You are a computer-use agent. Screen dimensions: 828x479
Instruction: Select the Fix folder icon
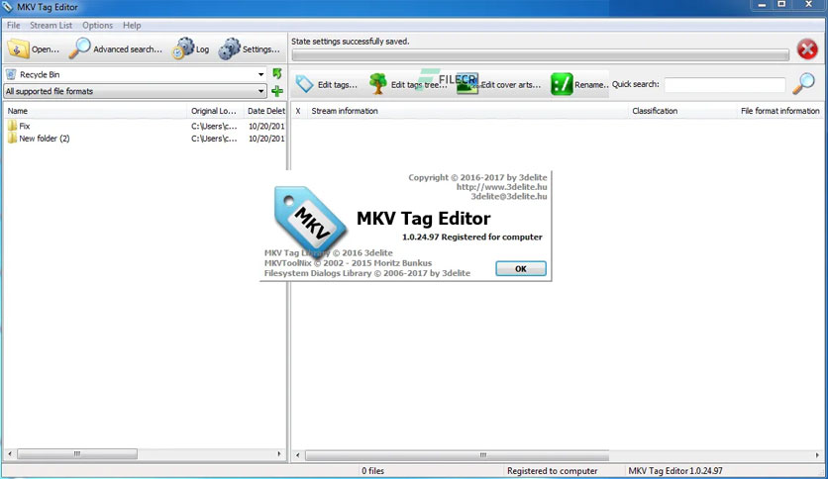12,126
